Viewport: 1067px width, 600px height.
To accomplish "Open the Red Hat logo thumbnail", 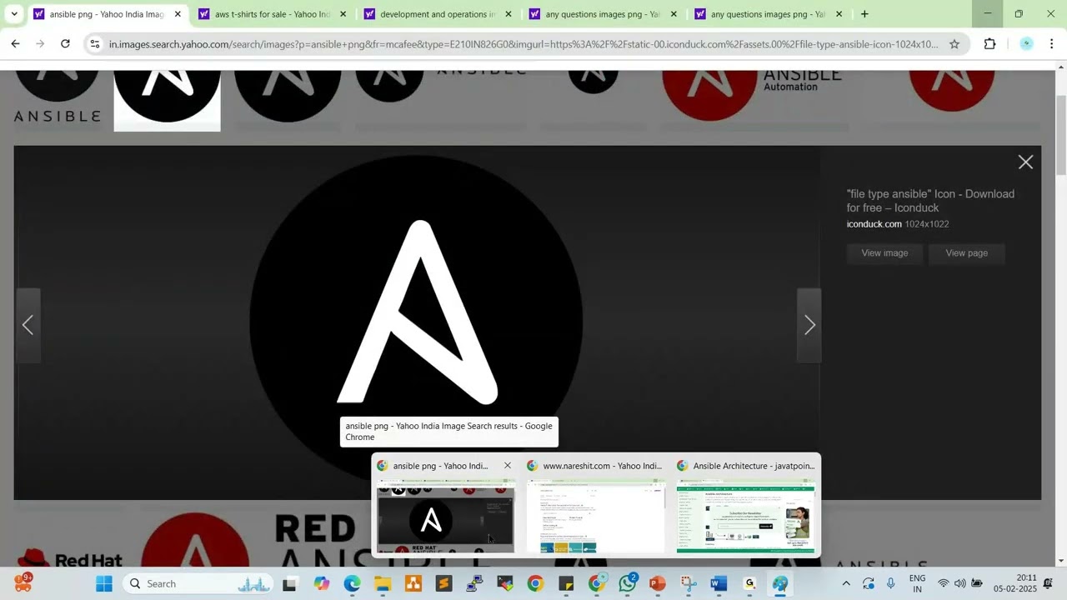I will click(x=70, y=557).
